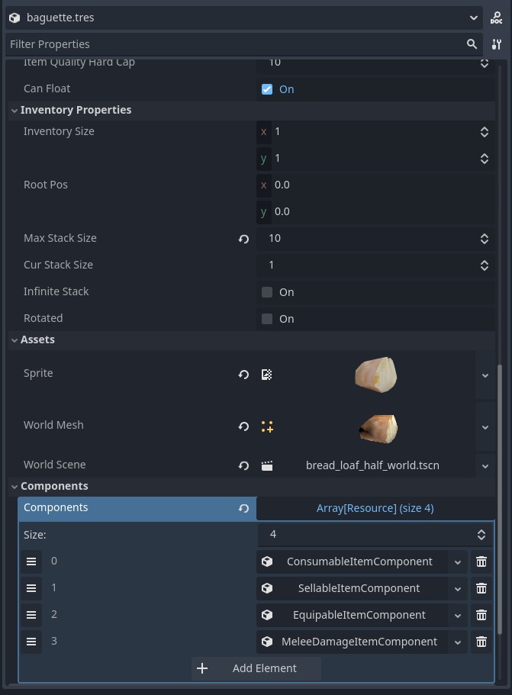The width and height of the screenshot is (512, 695).
Task: Open the DOC documentation icon
Action: pos(497,17)
